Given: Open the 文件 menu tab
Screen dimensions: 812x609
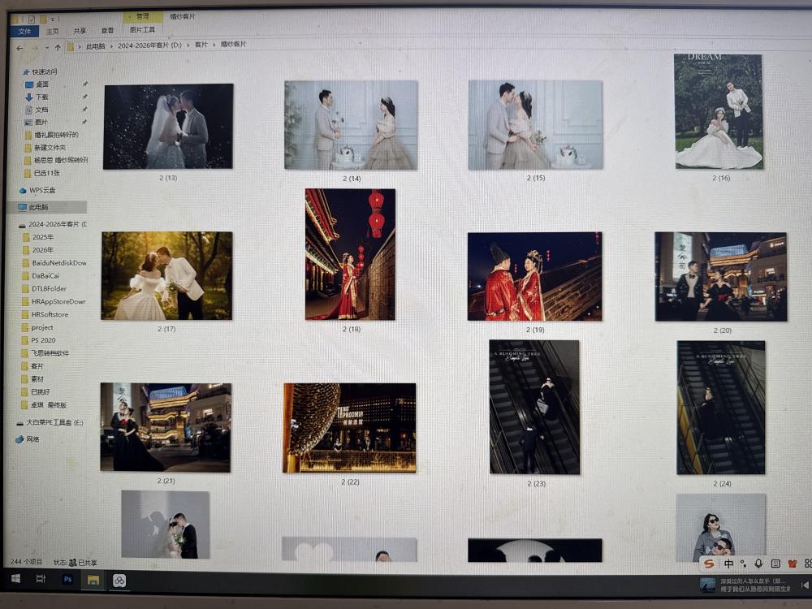Looking at the screenshot, I should click(24, 31).
